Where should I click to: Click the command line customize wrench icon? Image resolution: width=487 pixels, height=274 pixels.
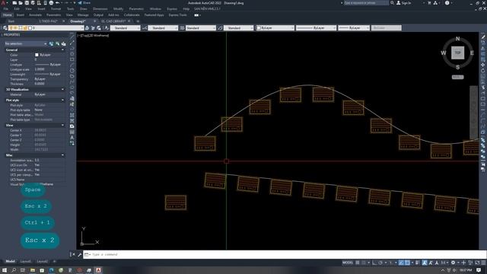coord(79,254)
